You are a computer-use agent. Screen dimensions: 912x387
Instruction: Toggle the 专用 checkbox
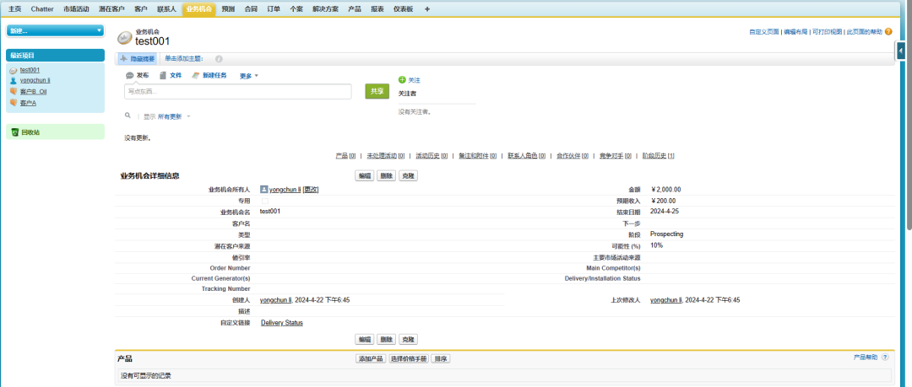click(265, 201)
